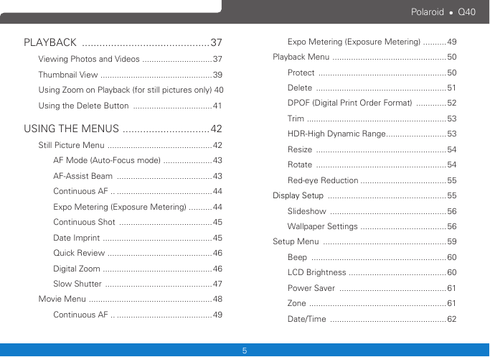
Task: Open the Still Picture Menu entry
Action: [130, 145]
